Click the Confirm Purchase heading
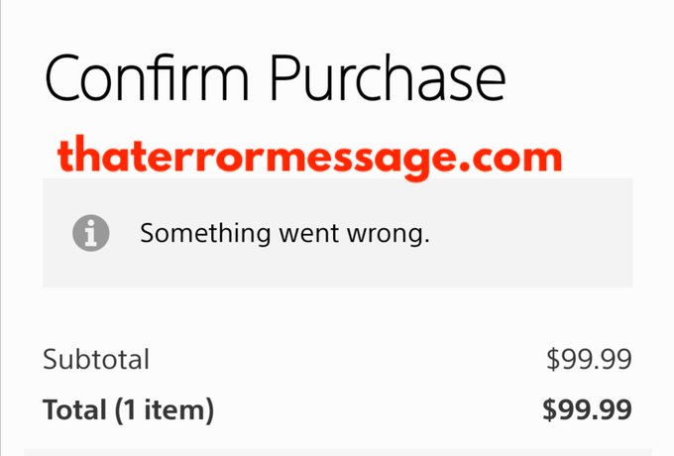This screenshot has width=674, height=456. click(276, 78)
